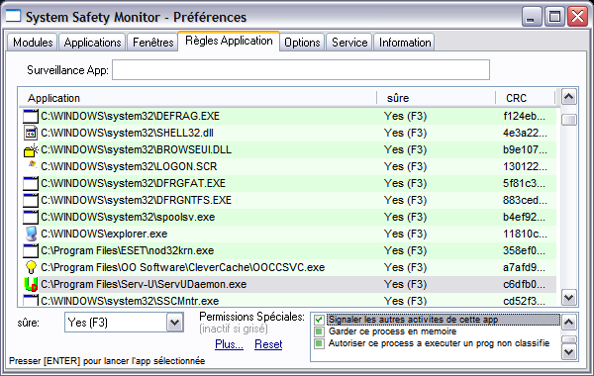Screen dimensions: 594x376
Task: Click CRC value 358ef0...
Action: point(525,250)
